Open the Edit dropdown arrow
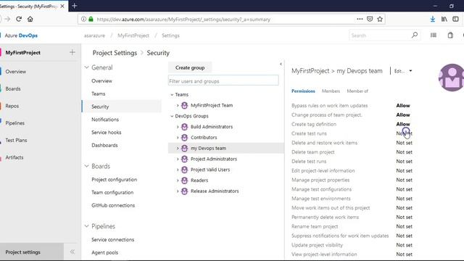The height and width of the screenshot is (261, 464). click(x=410, y=71)
